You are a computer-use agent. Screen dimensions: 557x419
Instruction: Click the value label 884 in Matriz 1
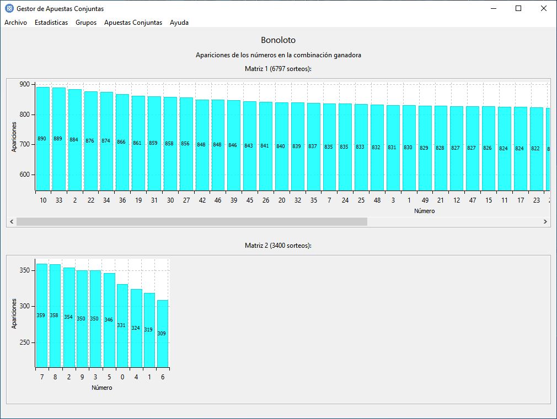click(74, 140)
